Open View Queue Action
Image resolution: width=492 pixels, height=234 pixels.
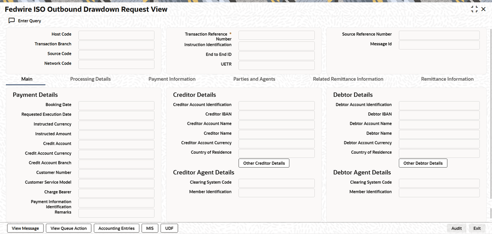pyautogui.click(x=69, y=228)
